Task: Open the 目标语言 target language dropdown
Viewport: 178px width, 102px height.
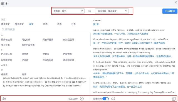Action: pyautogui.click(x=112, y=11)
